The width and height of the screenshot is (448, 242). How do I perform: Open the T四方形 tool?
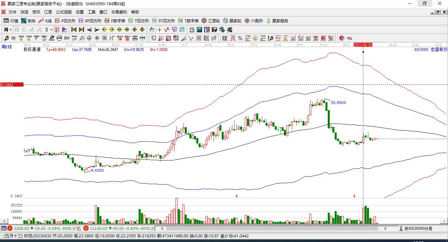coord(138,21)
